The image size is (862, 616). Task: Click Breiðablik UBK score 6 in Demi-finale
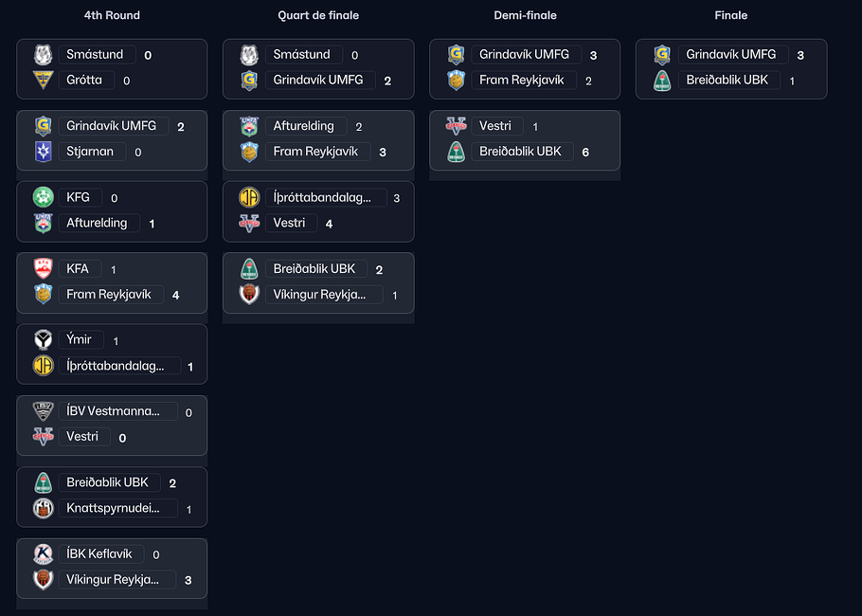(x=585, y=153)
